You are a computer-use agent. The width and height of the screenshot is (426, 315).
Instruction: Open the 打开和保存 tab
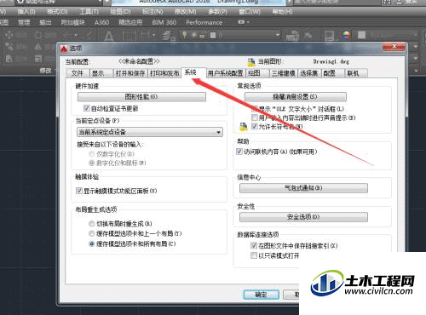pos(130,73)
